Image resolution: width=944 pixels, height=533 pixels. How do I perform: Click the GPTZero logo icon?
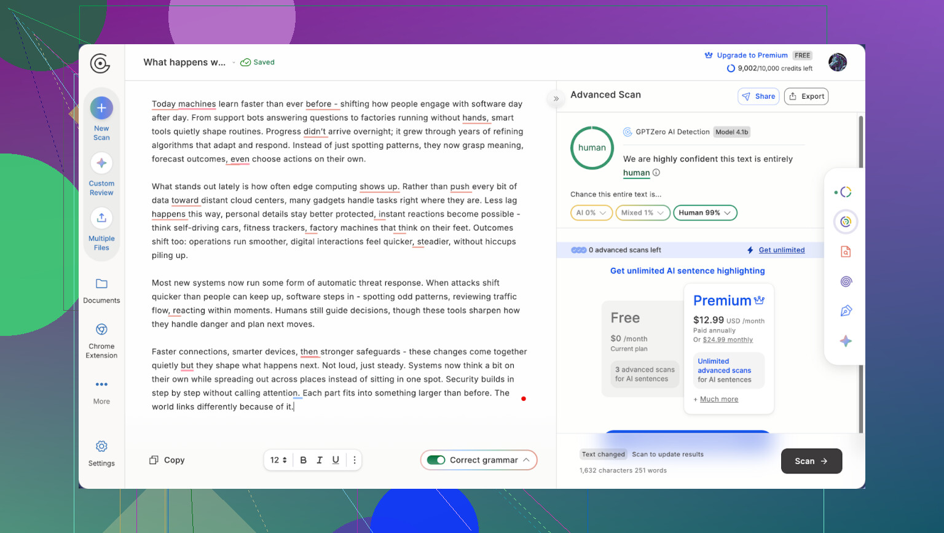[x=100, y=63]
